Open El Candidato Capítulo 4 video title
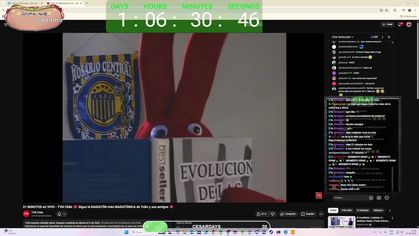The width and height of the screenshot is (419, 236). [373, 219]
